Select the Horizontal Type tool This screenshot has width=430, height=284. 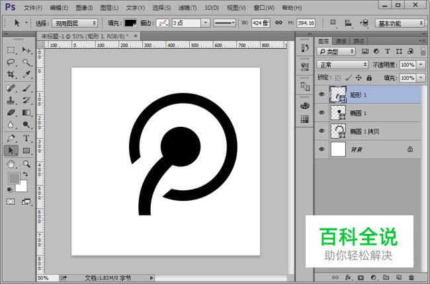26,138
